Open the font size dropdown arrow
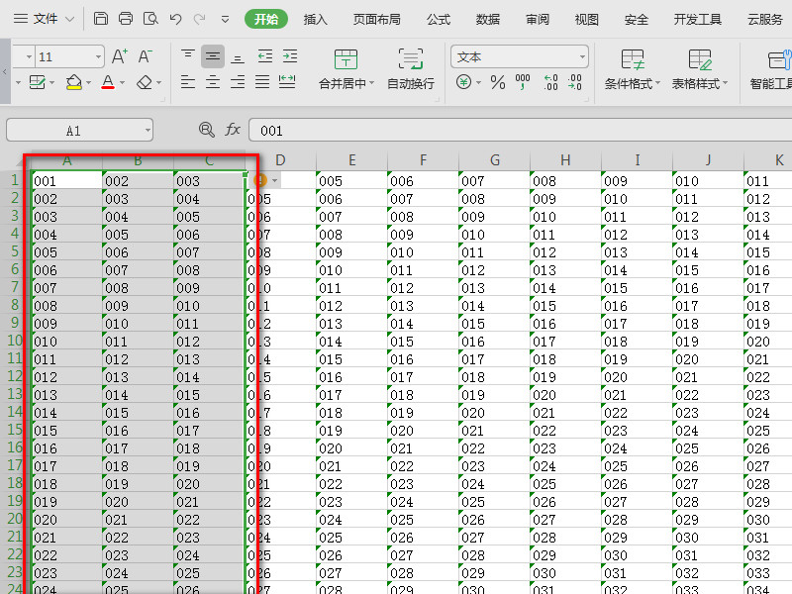Screen dimensions: 792x594 [x=98, y=56]
